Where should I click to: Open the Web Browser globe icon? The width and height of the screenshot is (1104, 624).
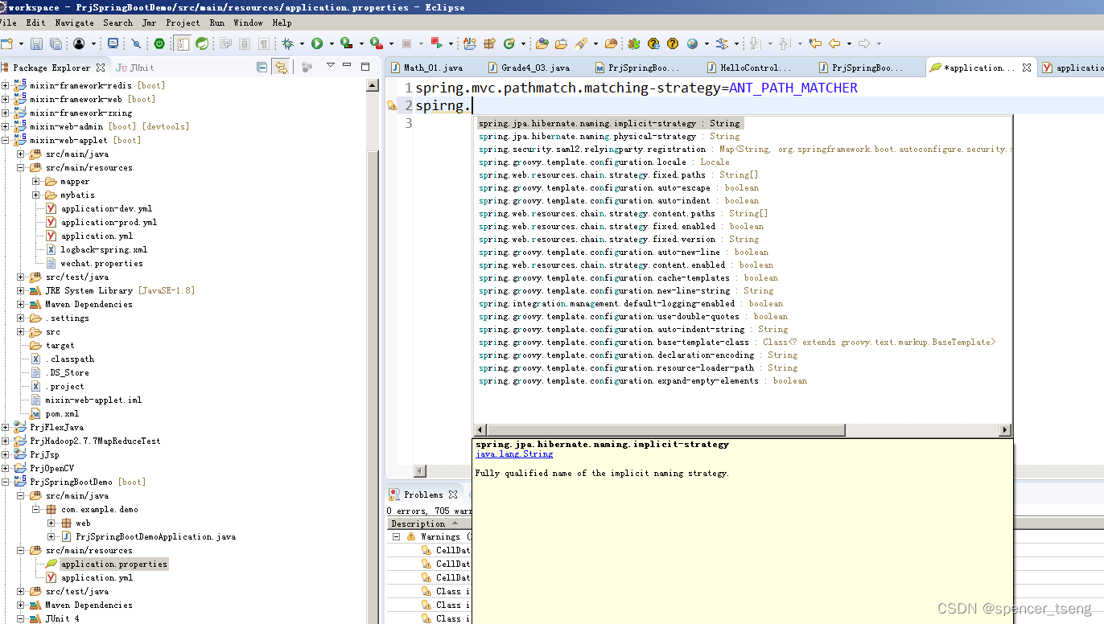click(691, 43)
